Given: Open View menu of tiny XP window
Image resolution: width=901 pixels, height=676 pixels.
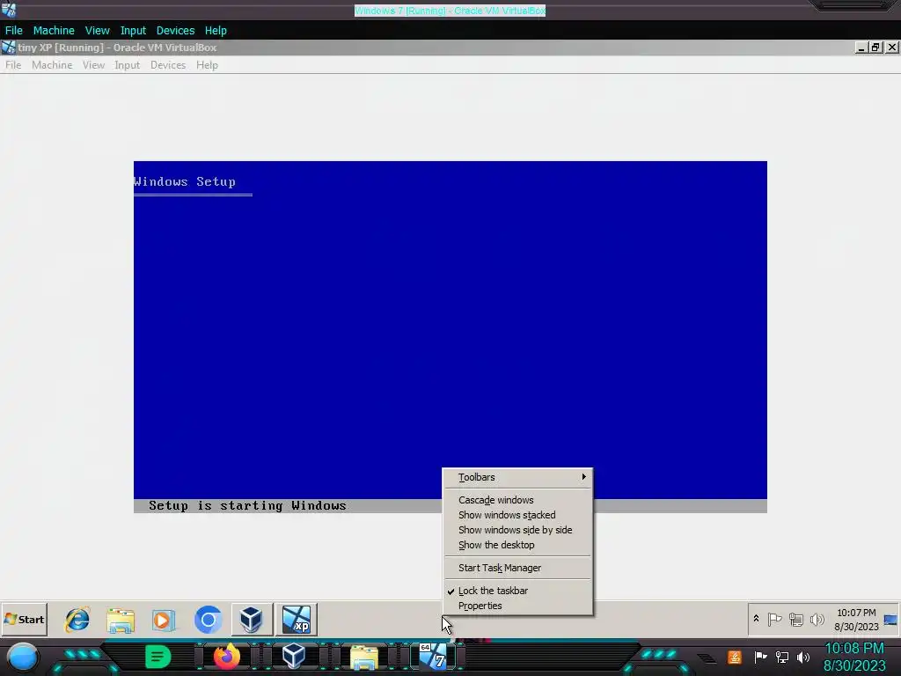Looking at the screenshot, I should pyautogui.click(x=93, y=65).
